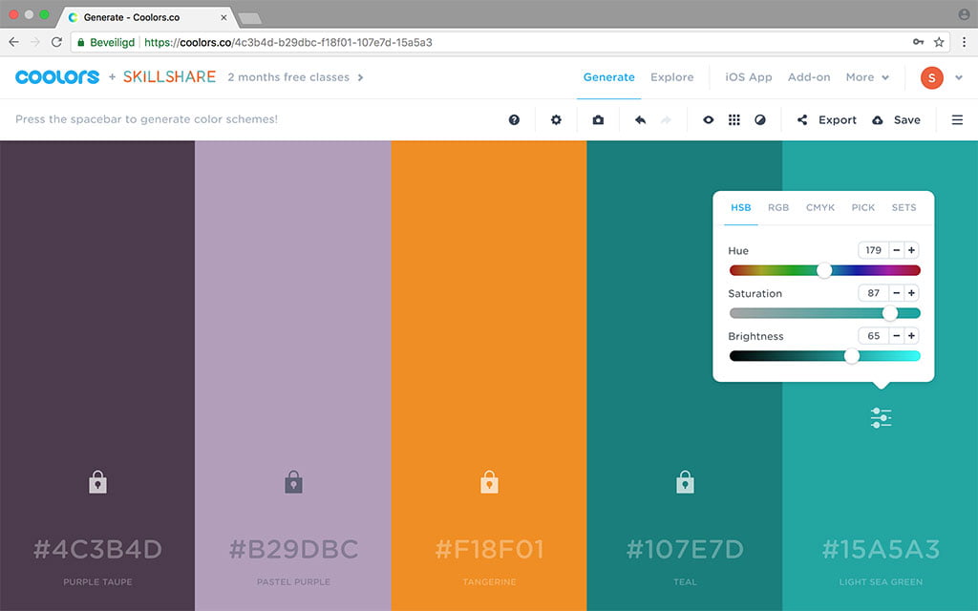978x611 pixels.
Task: Switch to the CMYK tab
Action: (x=819, y=207)
